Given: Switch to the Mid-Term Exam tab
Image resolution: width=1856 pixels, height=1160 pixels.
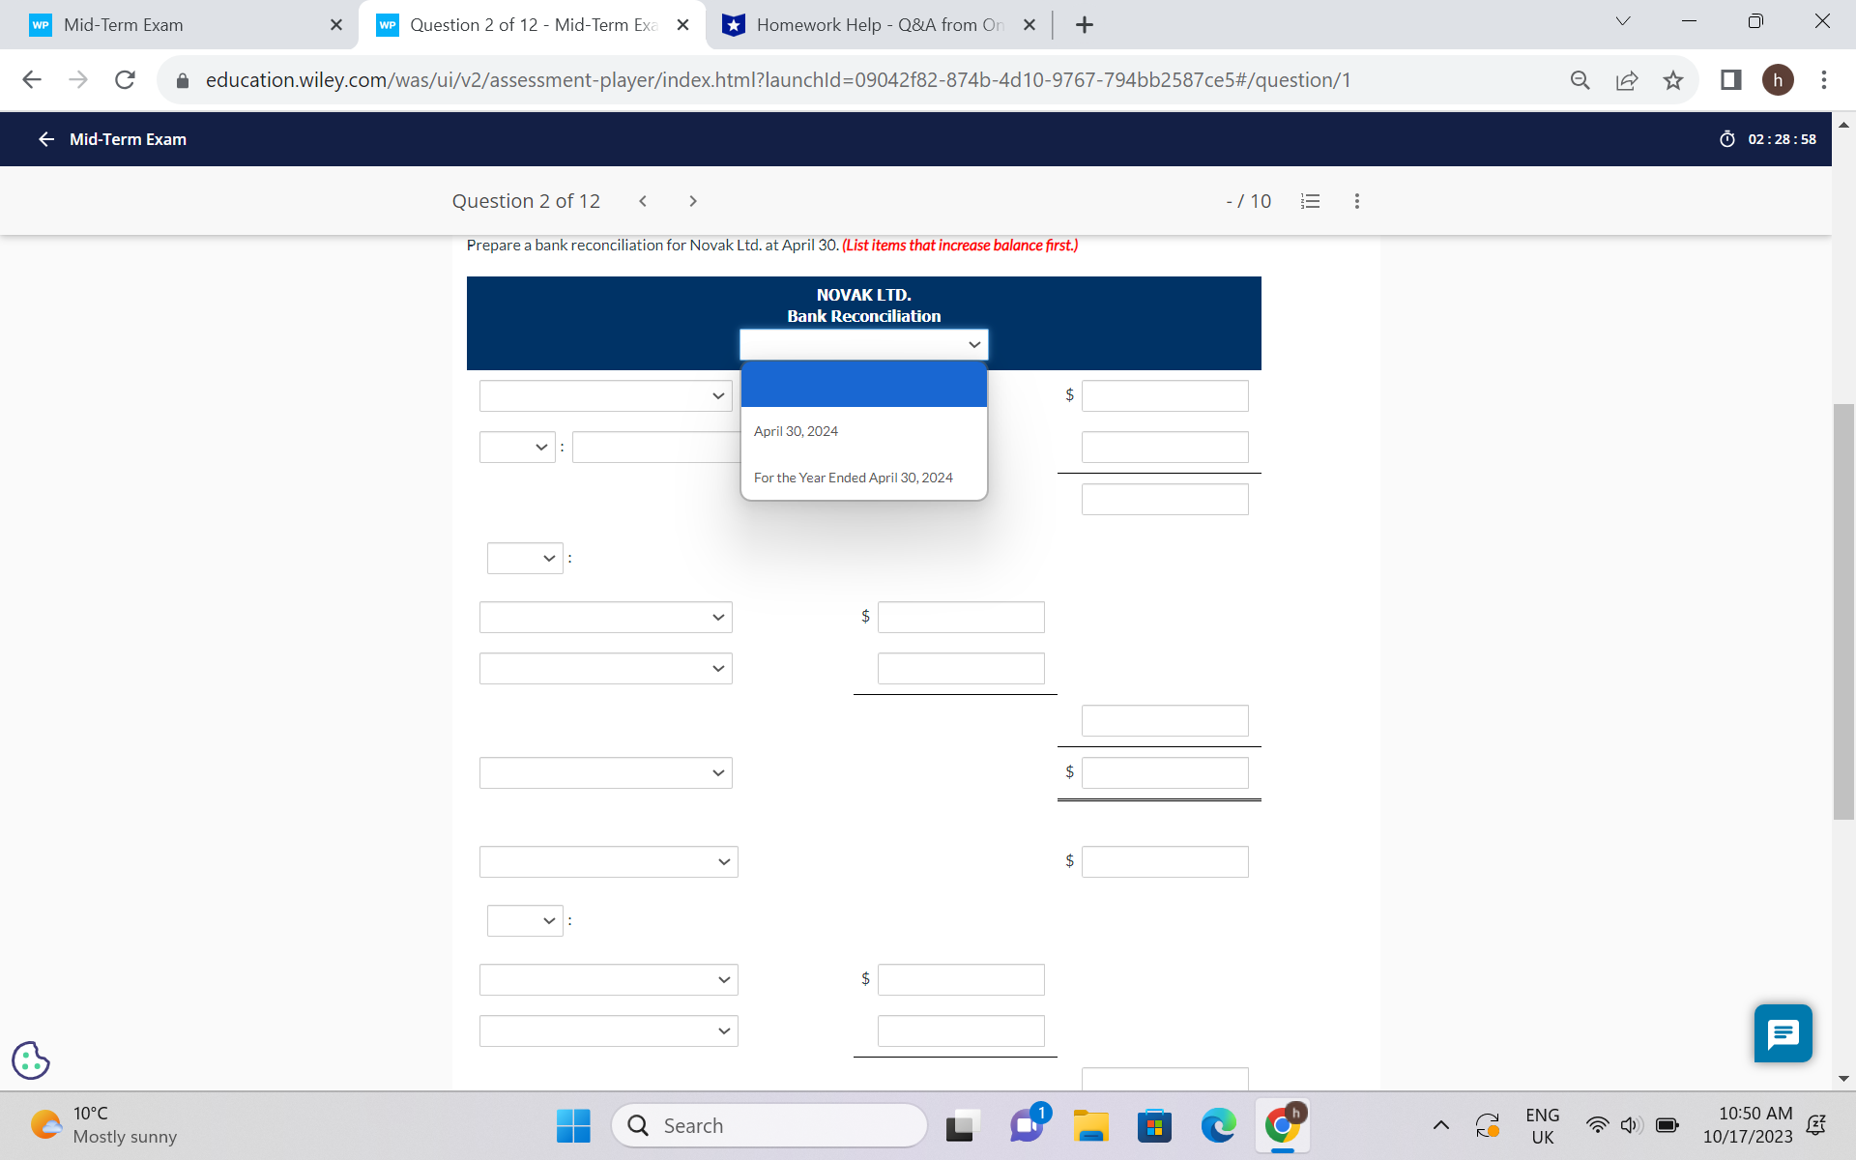Looking at the screenshot, I should coord(174,24).
